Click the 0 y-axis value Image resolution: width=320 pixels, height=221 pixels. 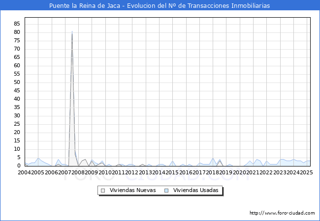(x=19, y=166)
